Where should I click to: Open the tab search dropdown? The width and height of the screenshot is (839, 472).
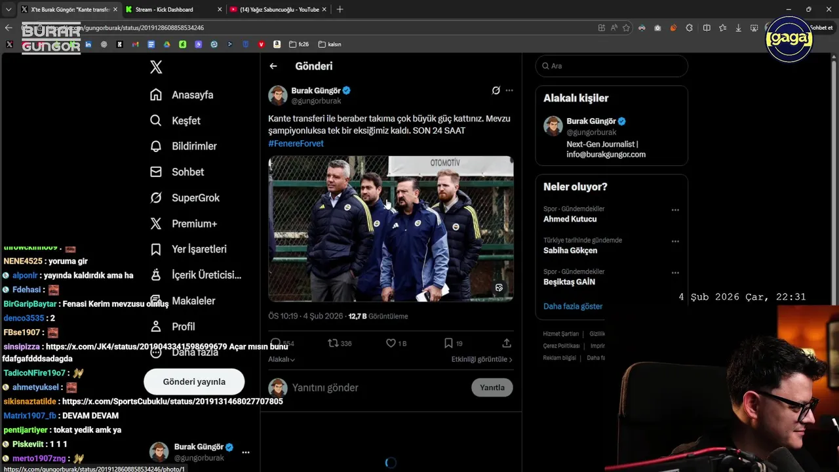point(8,9)
